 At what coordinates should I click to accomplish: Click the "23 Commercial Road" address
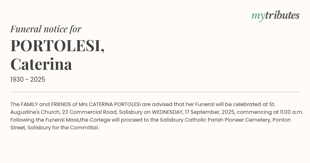click(x=89, y=112)
